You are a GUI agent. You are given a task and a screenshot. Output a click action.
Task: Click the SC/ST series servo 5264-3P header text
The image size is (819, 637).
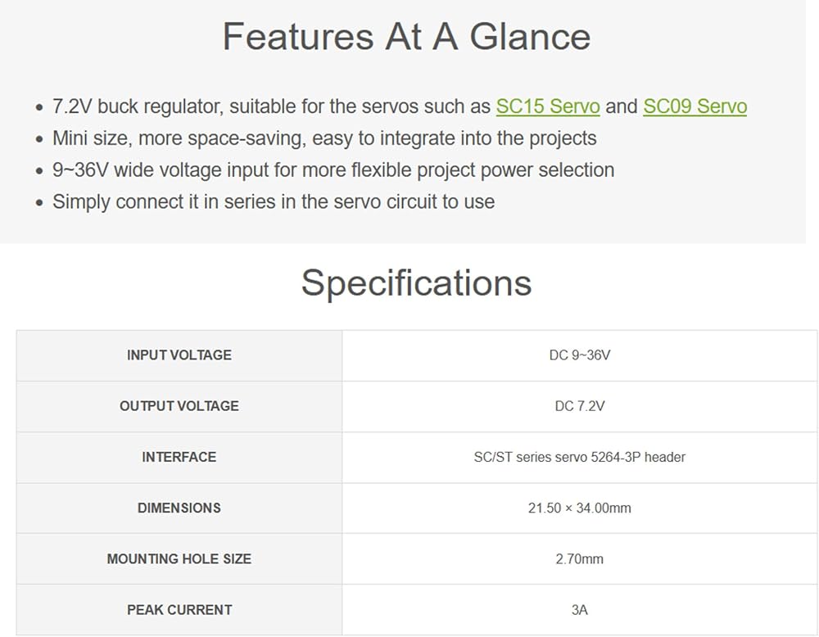pyautogui.click(x=579, y=458)
